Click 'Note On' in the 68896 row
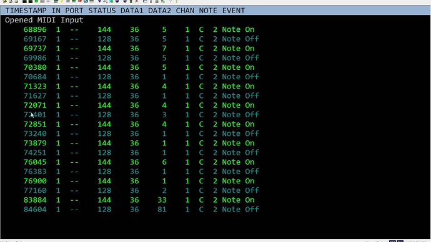 [239, 29]
